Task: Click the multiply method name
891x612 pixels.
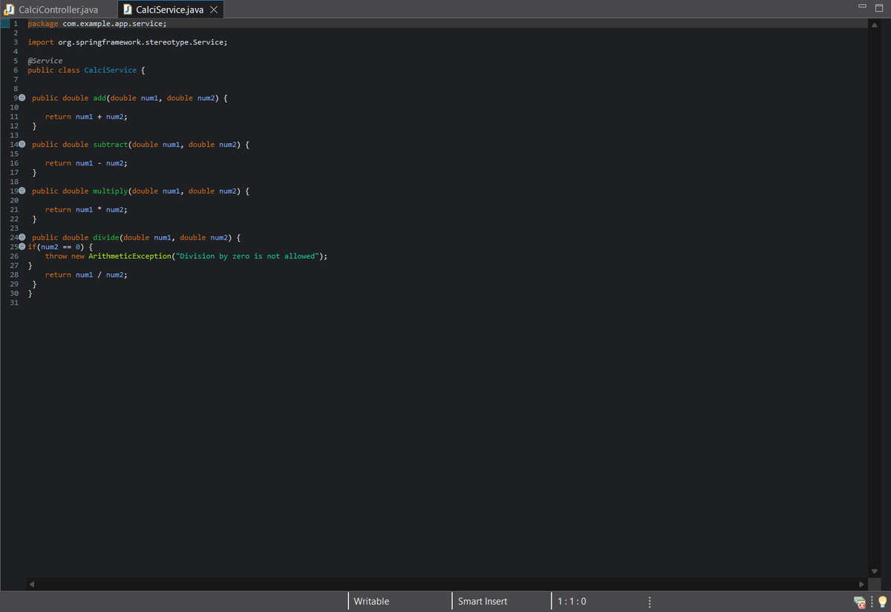Action: (x=111, y=191)
